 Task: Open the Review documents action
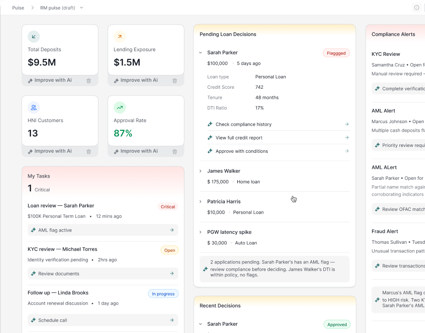coord(103,274)
